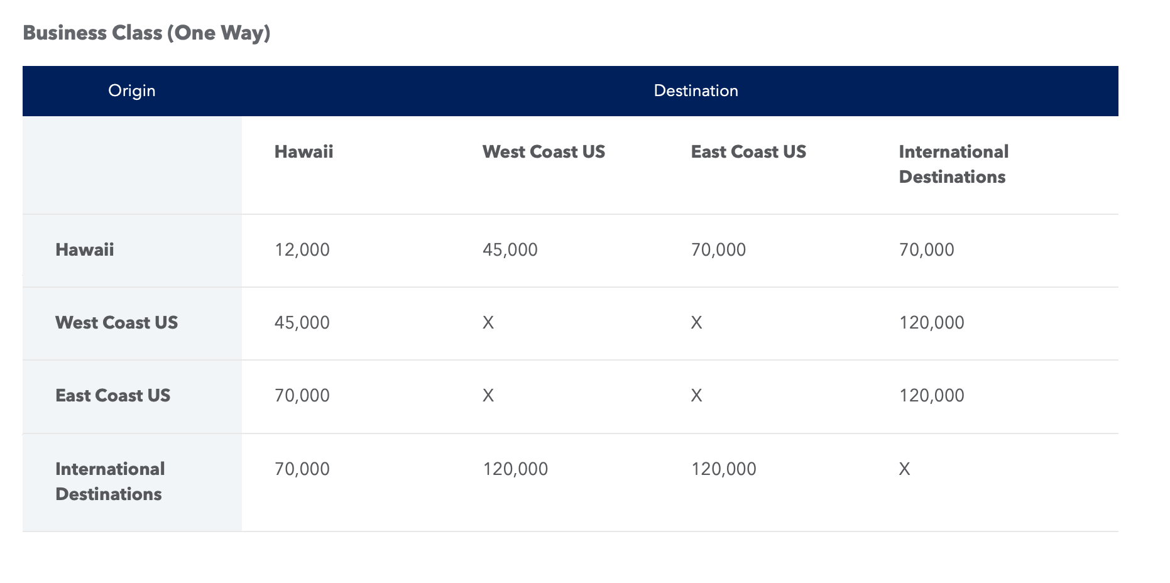The height and width of the screenshot is (583, 1170).
Task: Click the 70,000 cell in East Coast row
Action: click(x=301, y=395)
